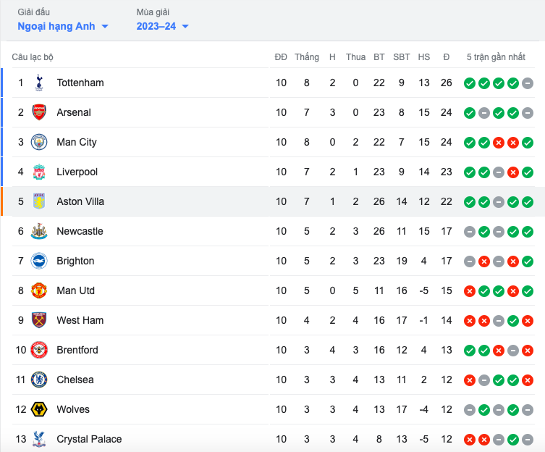Image resolution: width=545 pixels, height=452 pixels.
Task: Select the Man Utd team name
Action: 75,290
